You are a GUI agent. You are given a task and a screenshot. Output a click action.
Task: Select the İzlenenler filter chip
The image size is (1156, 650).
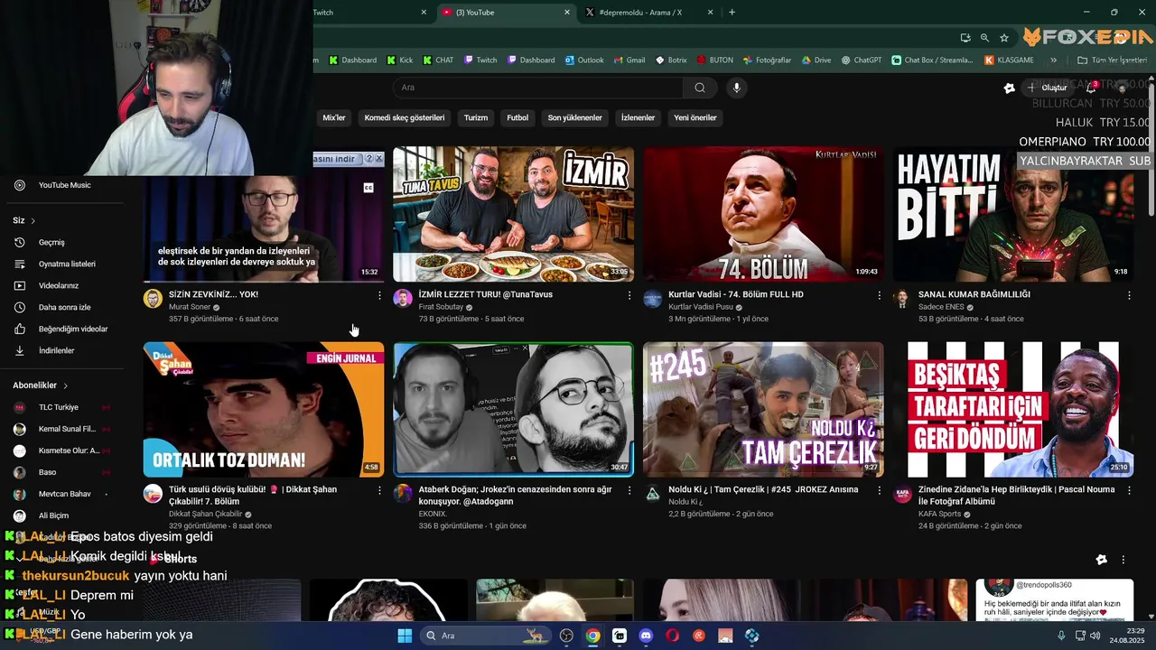point(638,117)
